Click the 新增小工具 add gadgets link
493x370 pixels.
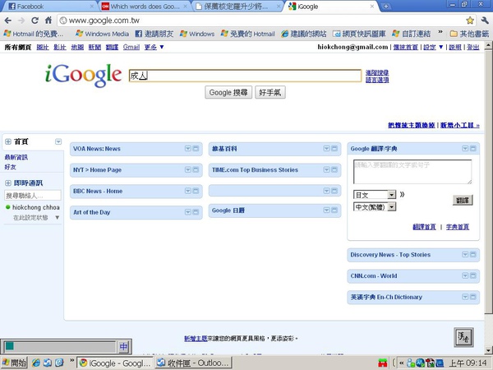460,125
